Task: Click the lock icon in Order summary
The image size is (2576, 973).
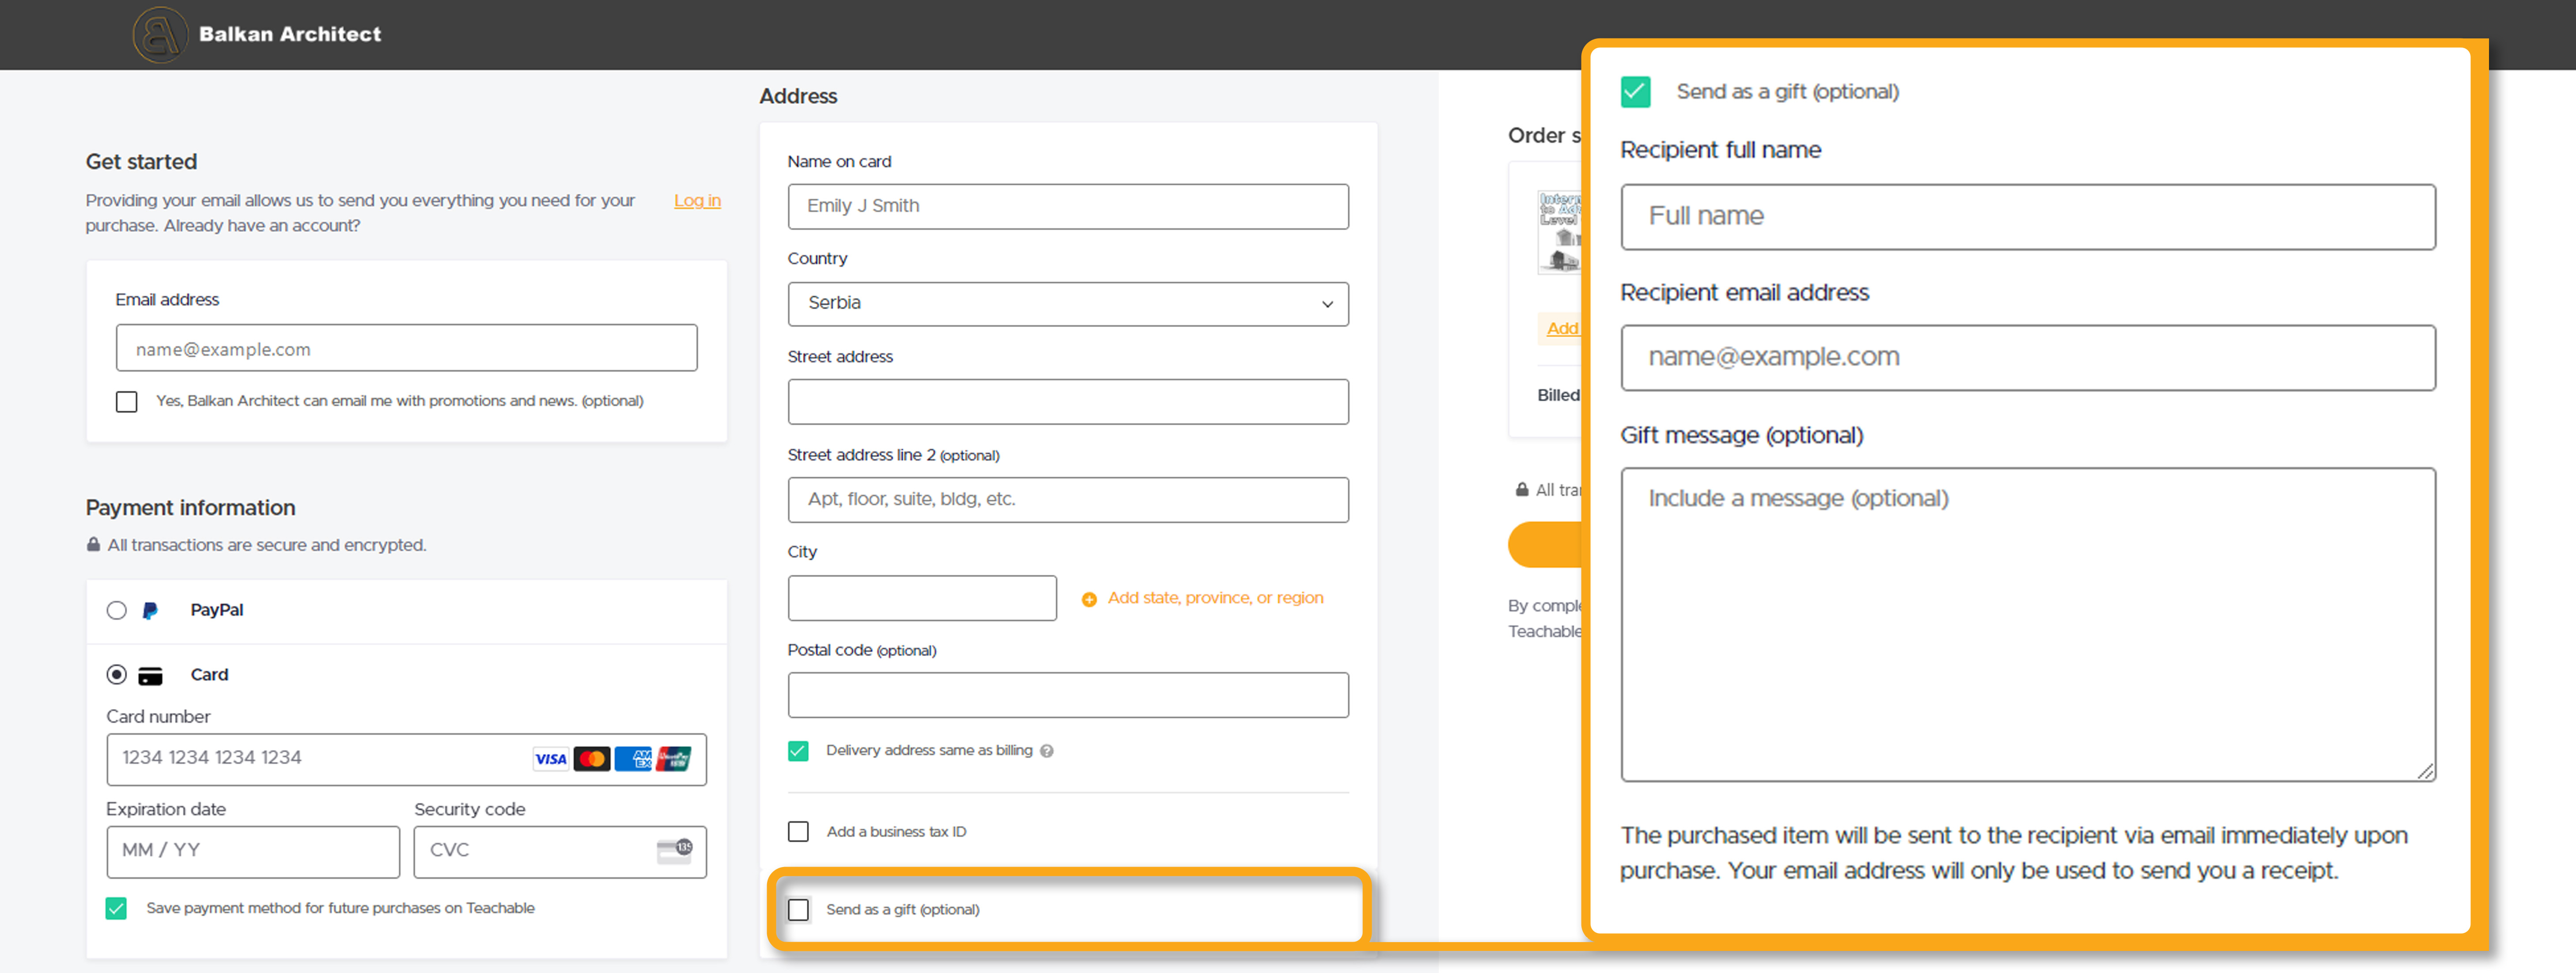Action: (1522, 490)
